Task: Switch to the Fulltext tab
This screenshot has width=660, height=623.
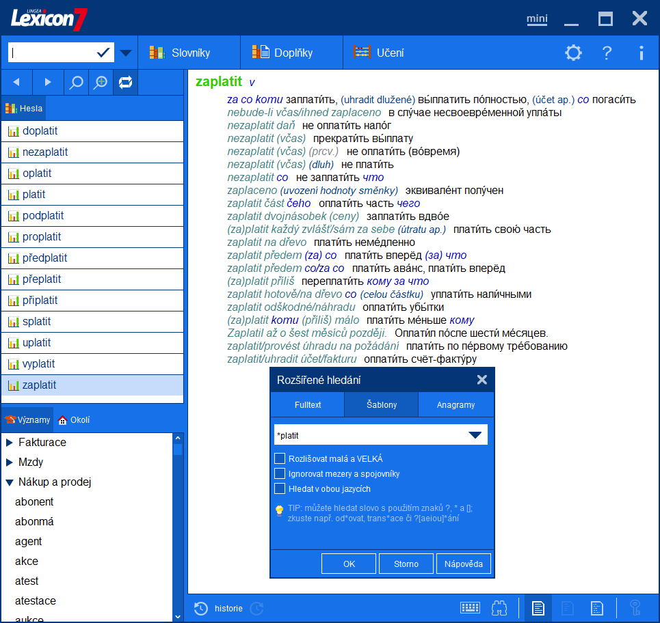Action: click(x=308, y=404)
